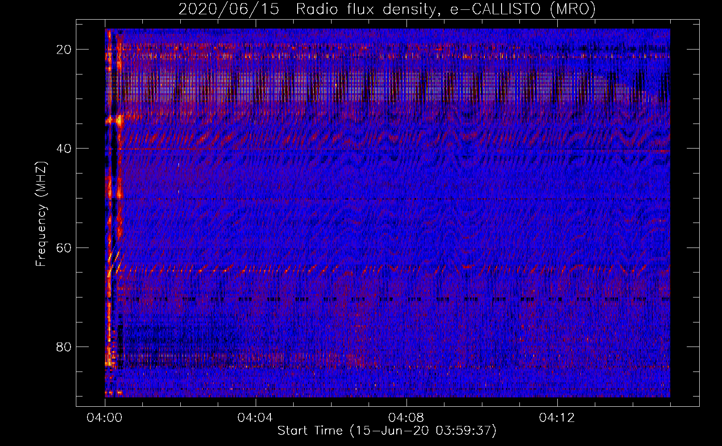The height and width of the screenshot is (446, 722).
Task: Click the 'Frequency (MHZ)' axis label
Action: 41,214
